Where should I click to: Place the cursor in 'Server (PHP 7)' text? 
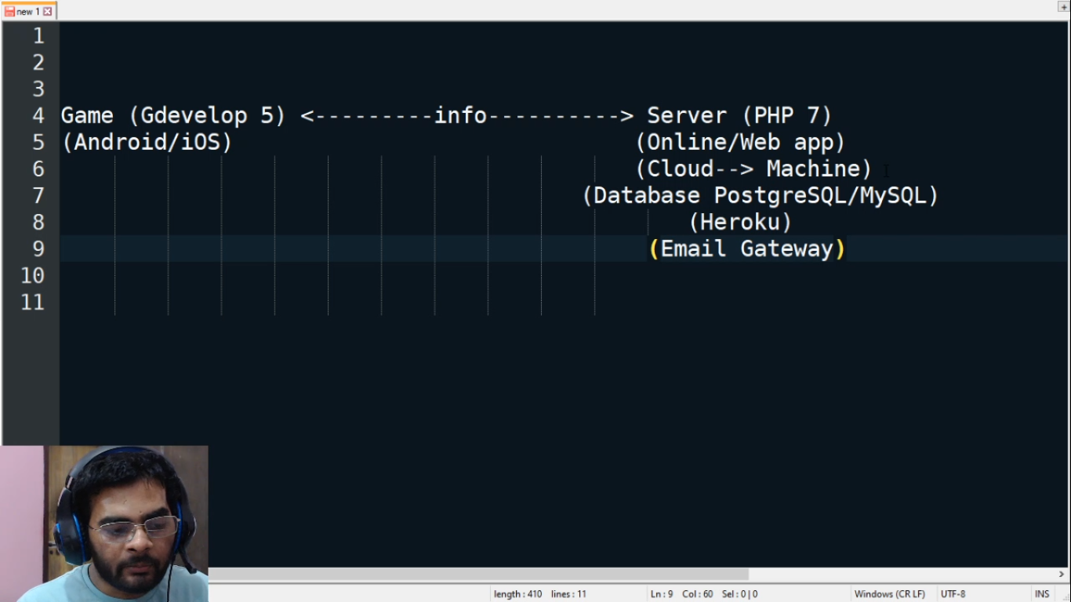click(x=739, y=115)
